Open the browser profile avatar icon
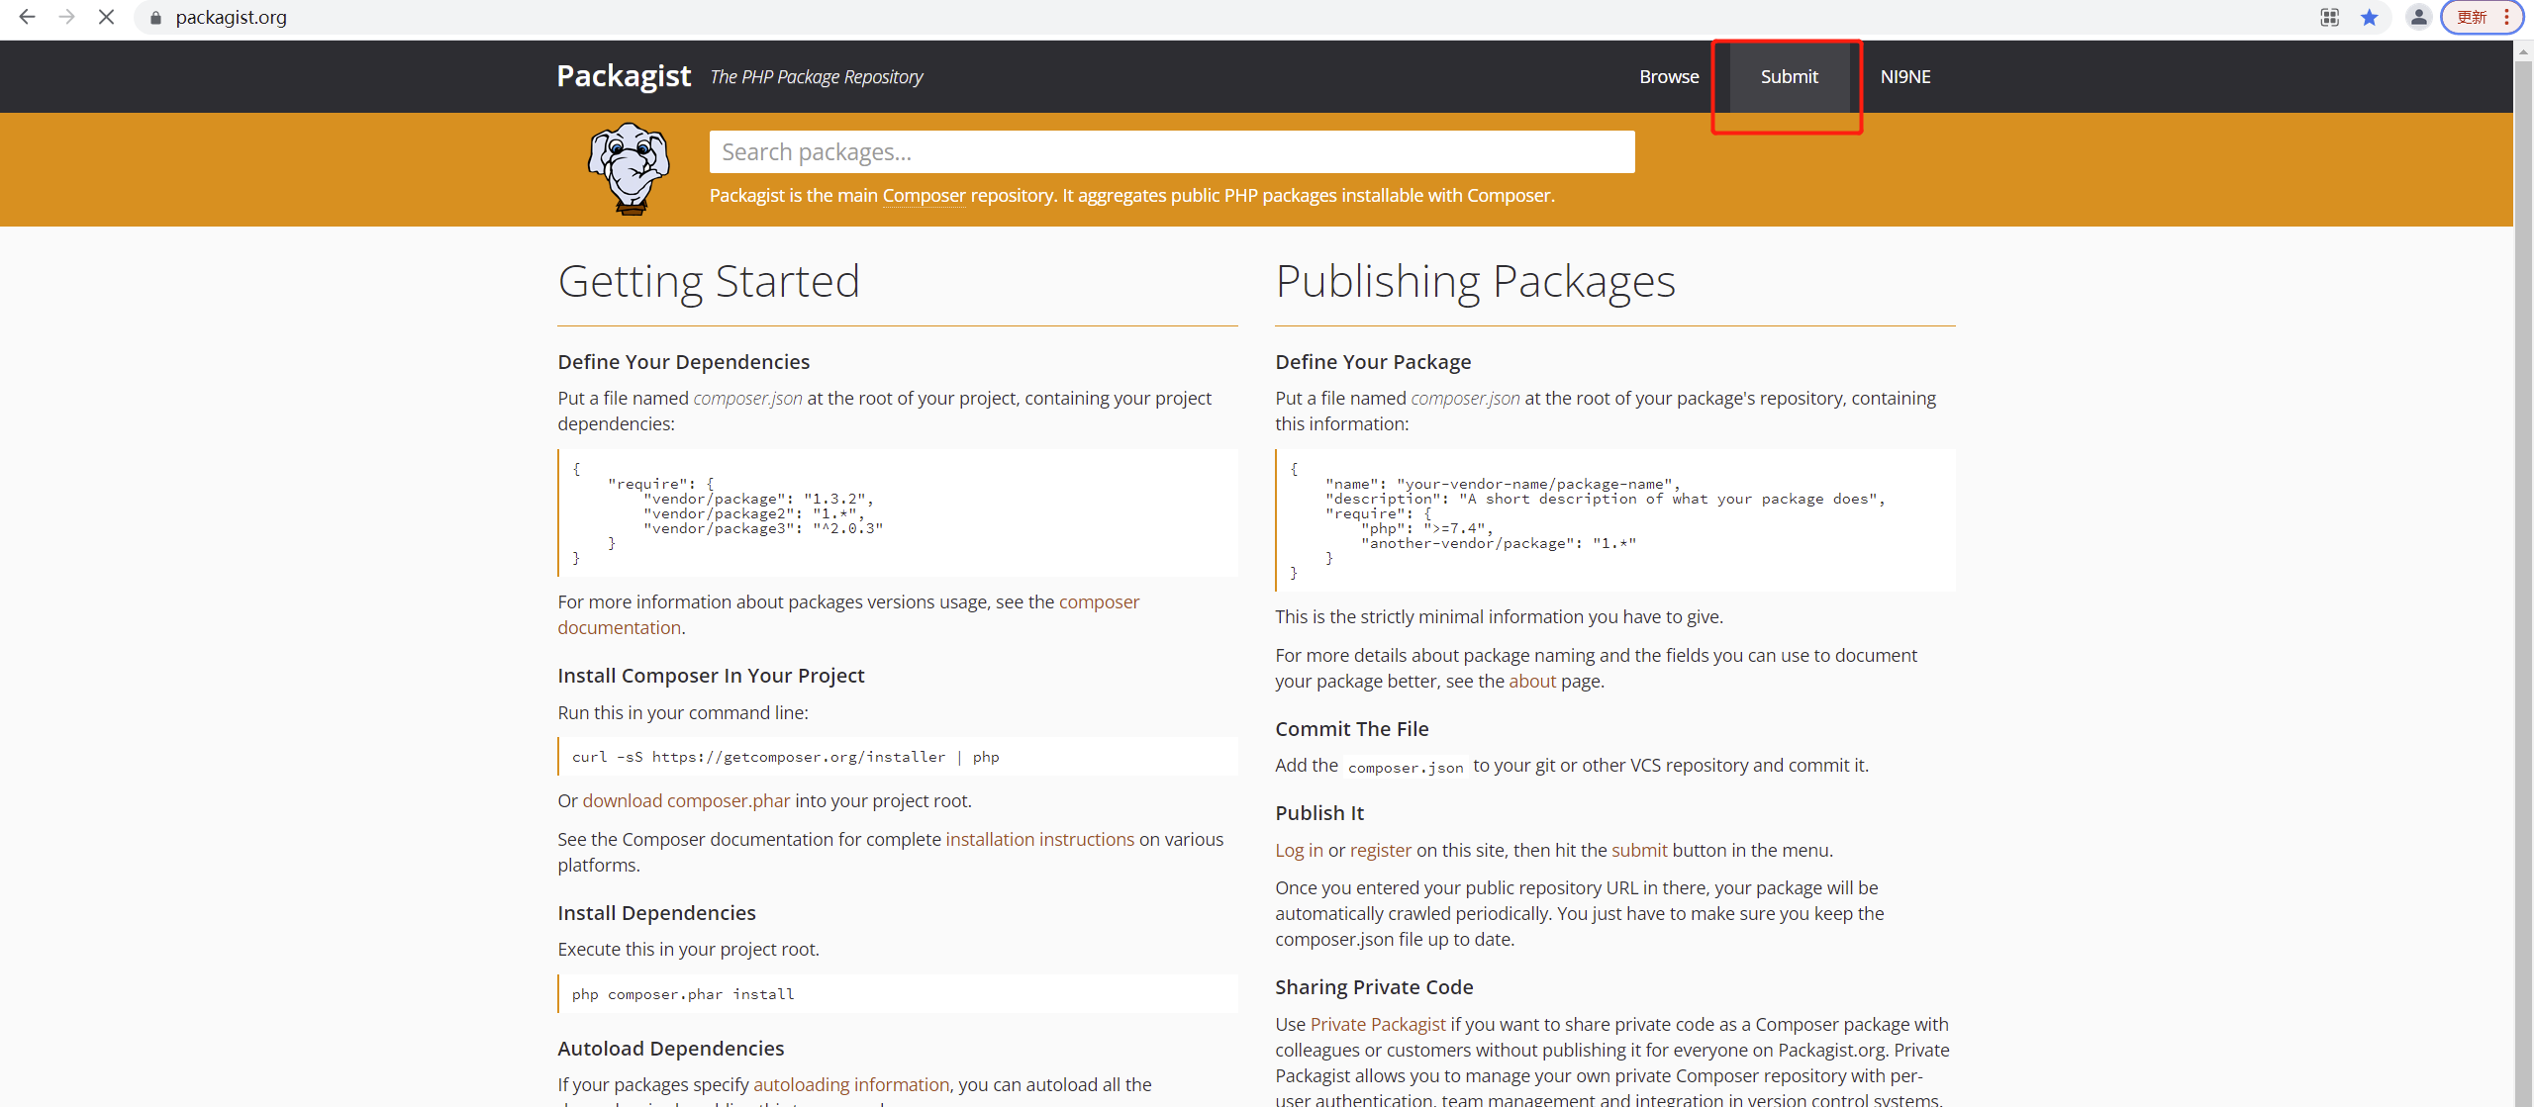Viewport: 2534px width, 1107px height. pyautogui.click(x=2418, y=17)
